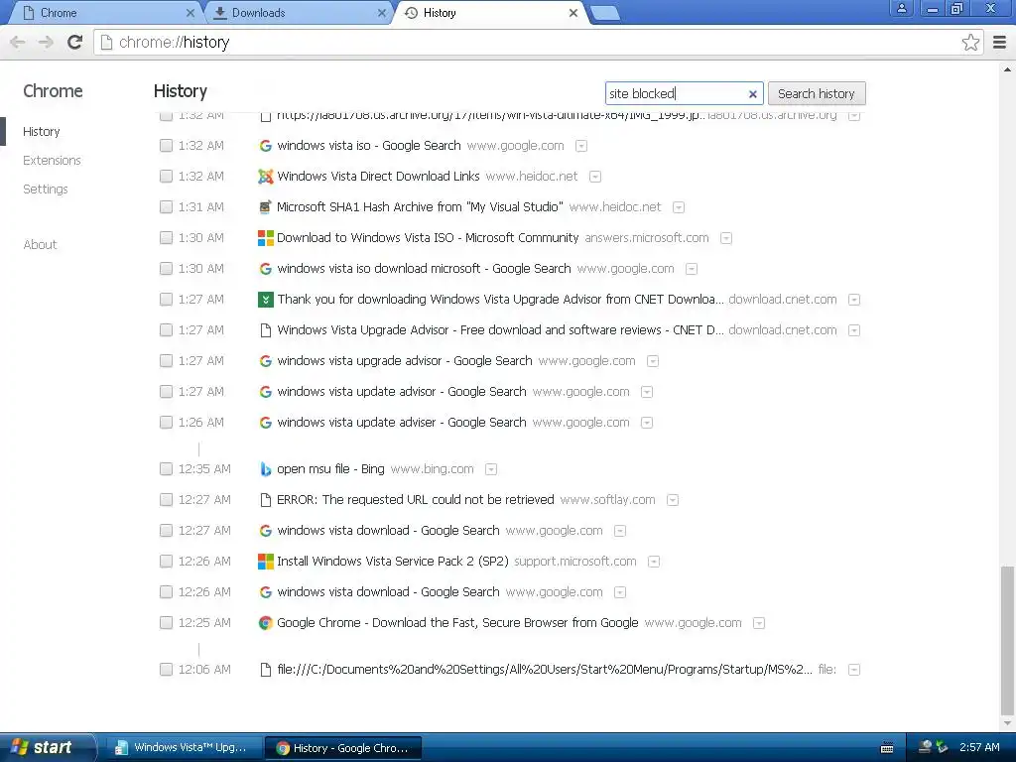Screen dimensions: 1016x762
Task: Click page icon of Windows Vista Upgrade Advisor CNET entry
Action: point(266,329)
